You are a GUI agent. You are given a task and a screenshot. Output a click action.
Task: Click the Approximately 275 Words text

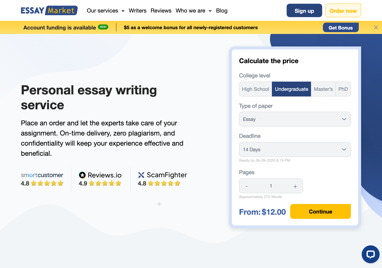[261, 197]
